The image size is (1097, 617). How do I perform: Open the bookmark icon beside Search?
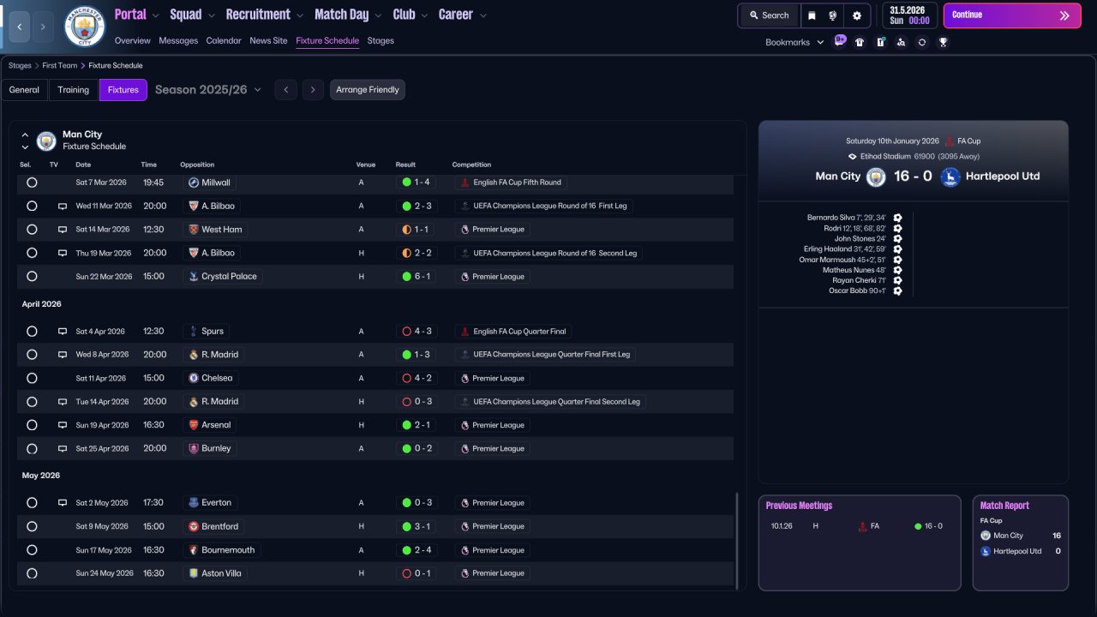[x=812, y=15]
